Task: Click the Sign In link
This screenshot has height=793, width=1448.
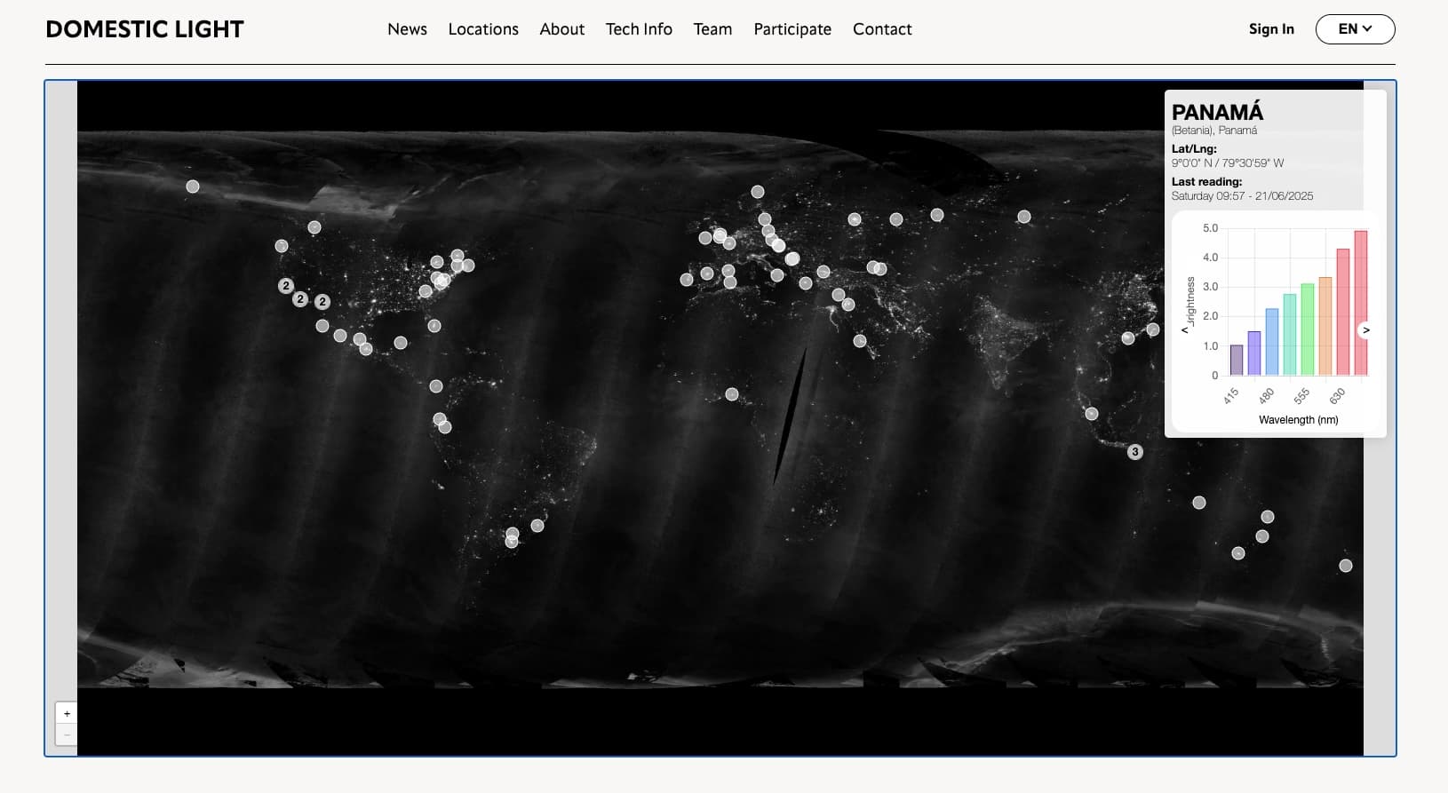Action: coord(1271,29)
